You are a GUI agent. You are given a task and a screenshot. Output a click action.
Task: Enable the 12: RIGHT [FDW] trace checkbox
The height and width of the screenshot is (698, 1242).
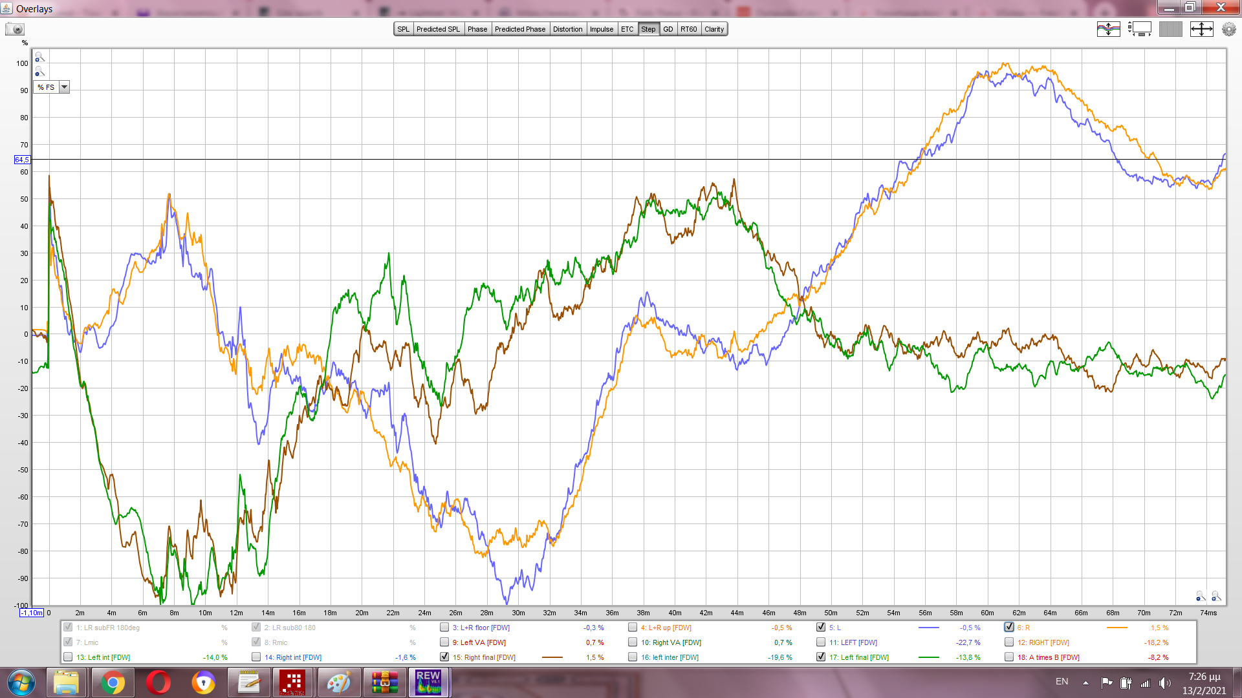pyautogui.click(x=1009, y=642)
